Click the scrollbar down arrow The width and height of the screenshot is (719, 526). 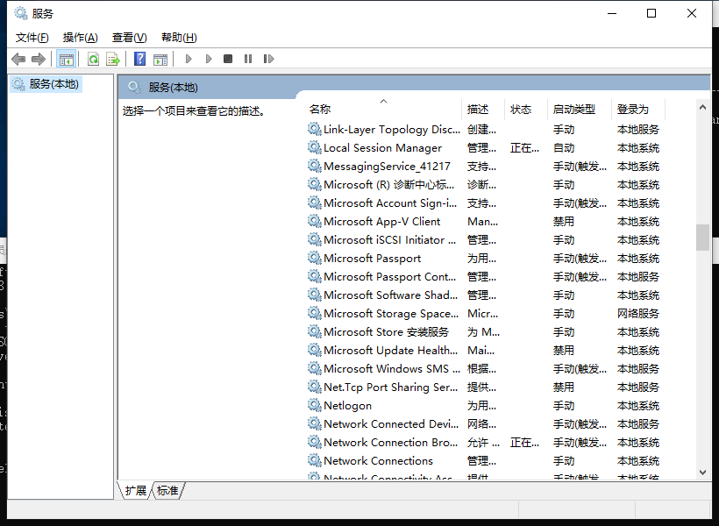tap(702, 473)
